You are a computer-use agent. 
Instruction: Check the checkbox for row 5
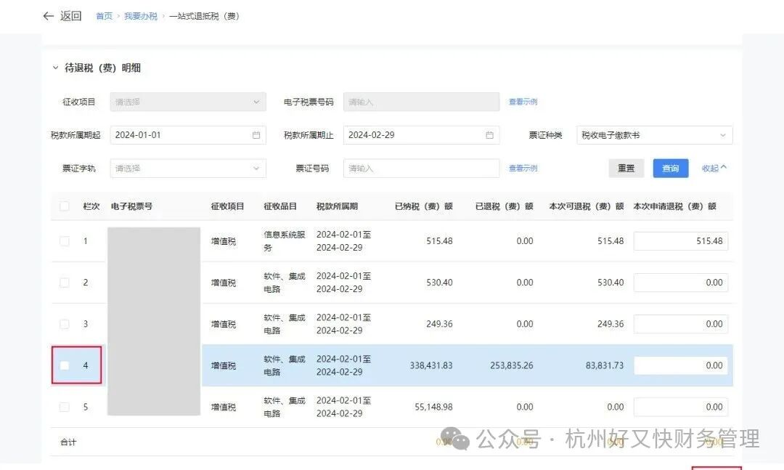point(64,407)
